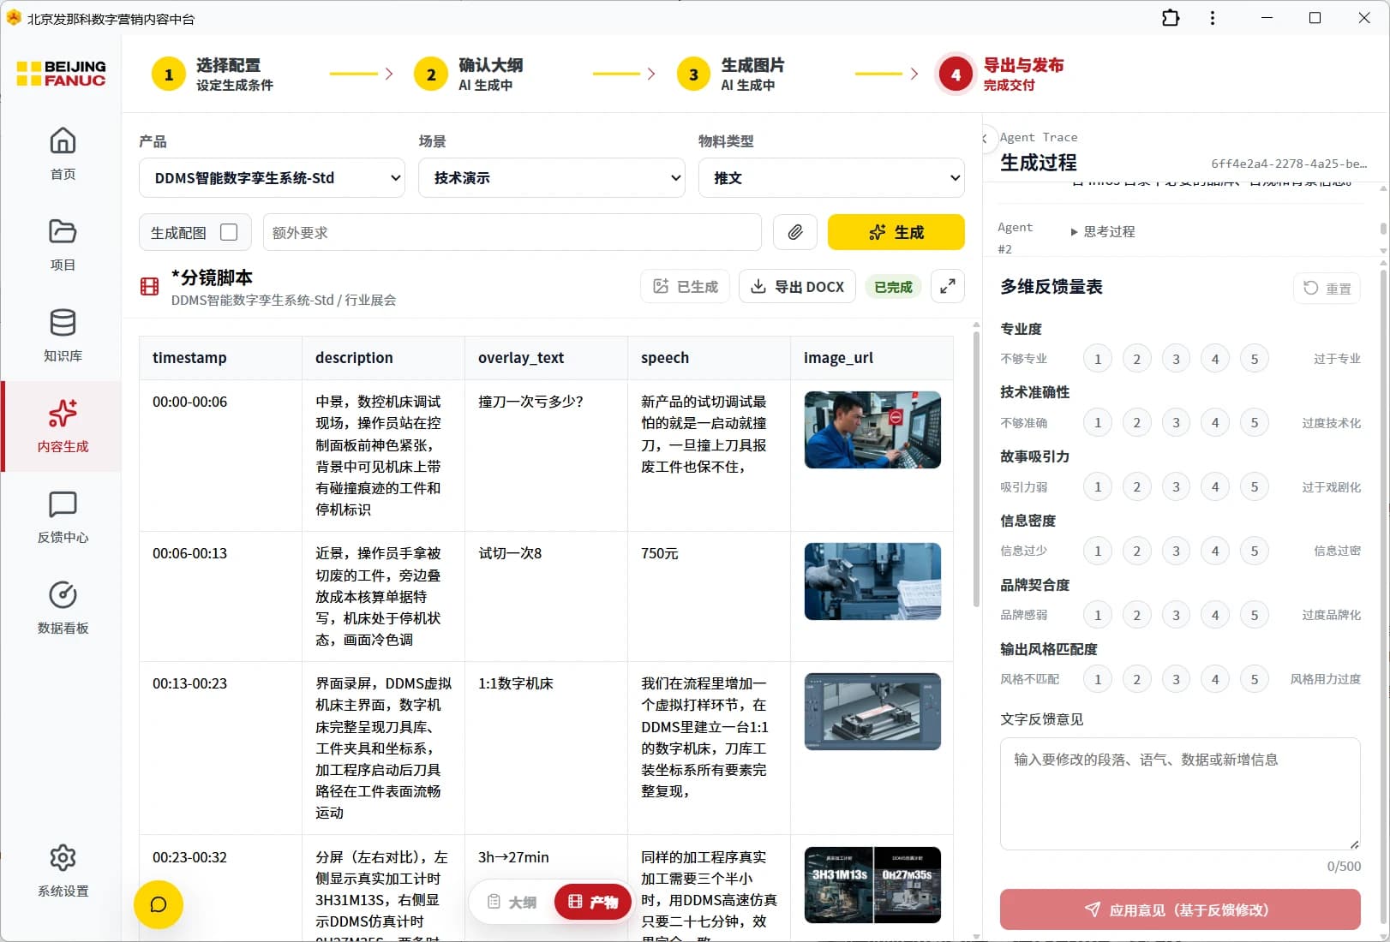The height and width of the screenshot is (942, 1390).
Task: Click the 已生成 button
Action: click(686, 287)
